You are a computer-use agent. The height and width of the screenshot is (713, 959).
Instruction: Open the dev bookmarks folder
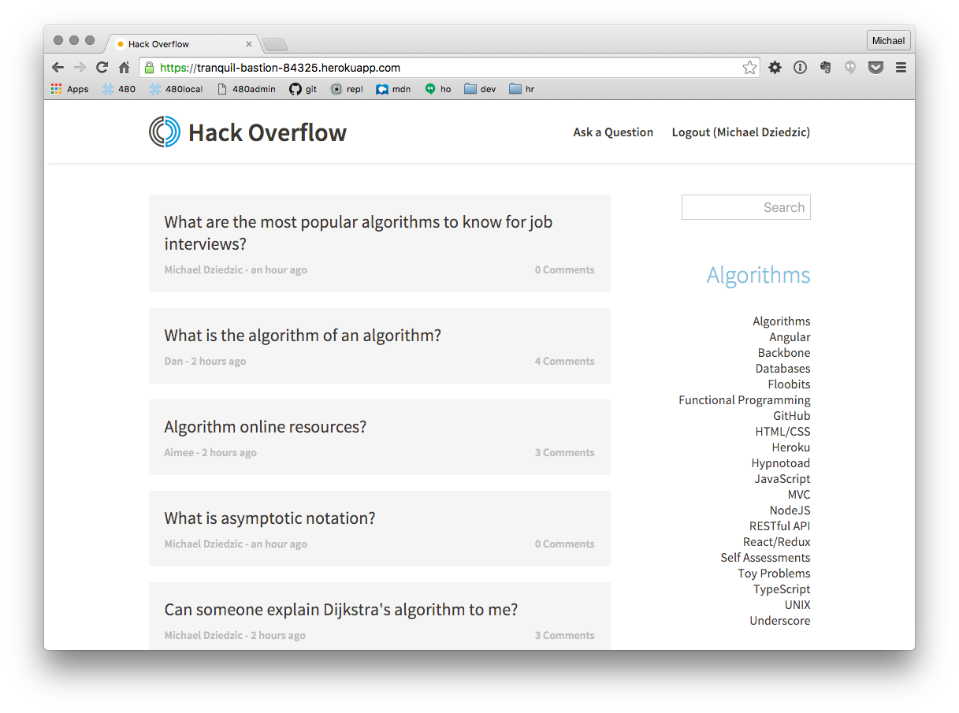point(479,89)
